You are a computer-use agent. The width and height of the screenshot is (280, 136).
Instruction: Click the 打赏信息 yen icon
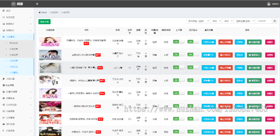(3, 131)
